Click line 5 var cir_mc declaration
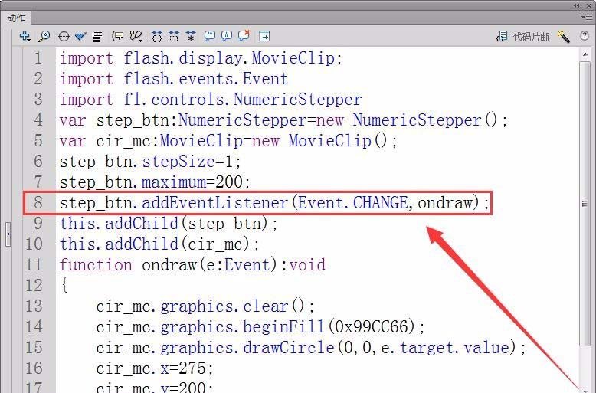Viewport: 596px width, 393px height. click(228, 141)
